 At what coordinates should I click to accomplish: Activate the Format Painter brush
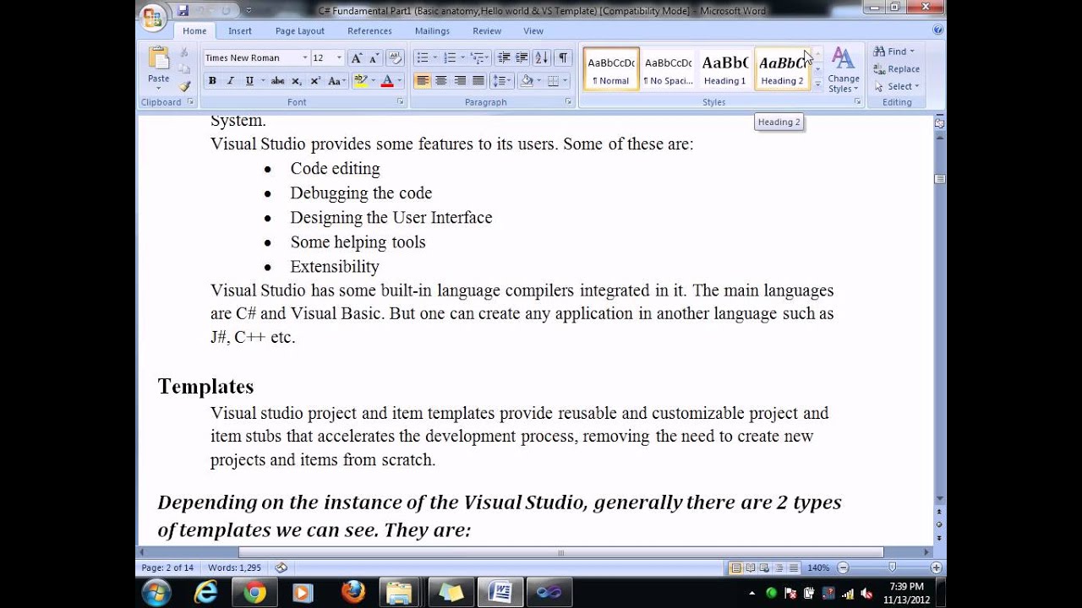[x=184, y=85]
